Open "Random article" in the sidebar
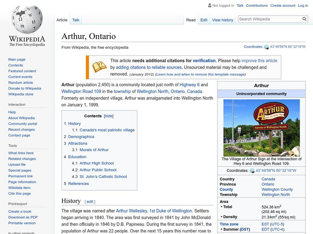This screenshot has width=313, height=234. point(21,82)
